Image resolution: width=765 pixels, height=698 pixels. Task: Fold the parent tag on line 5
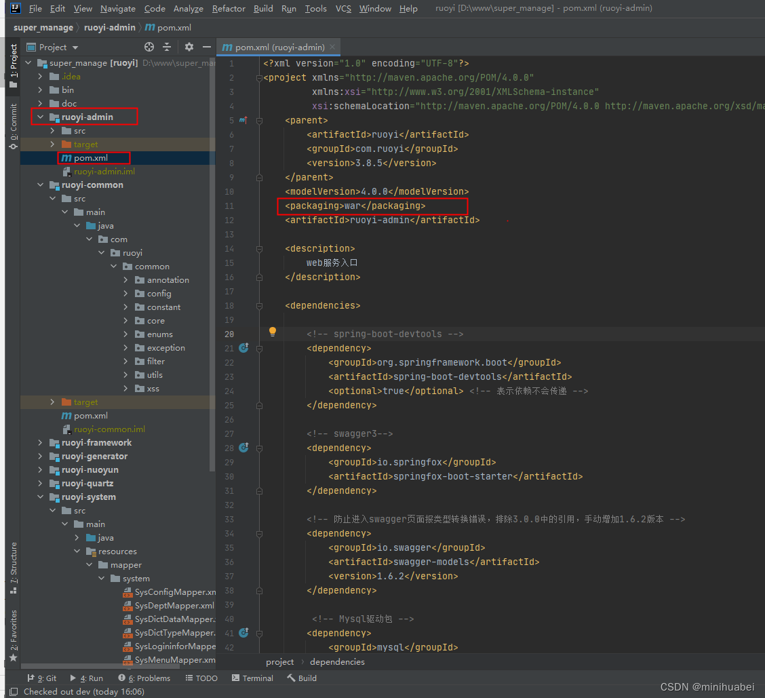click(260, 120)
